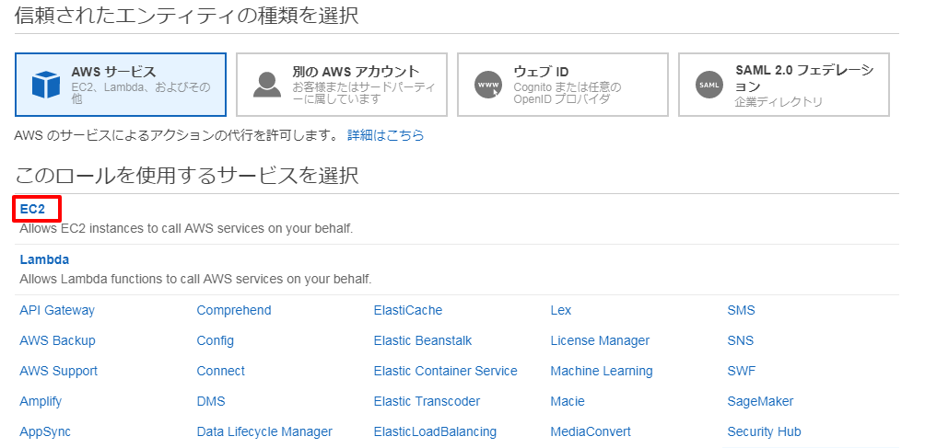The width and height of the screenshot is (925, 448).
Task: Select License Manager service
Action: (x=600, y=340)
